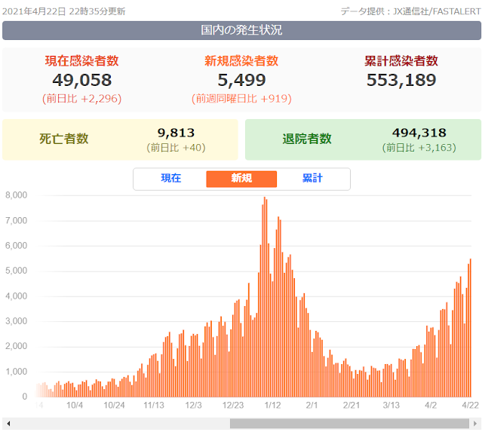Click the deaths value 9,813
This screenshot has height=432, width=482.
[177, 133]
